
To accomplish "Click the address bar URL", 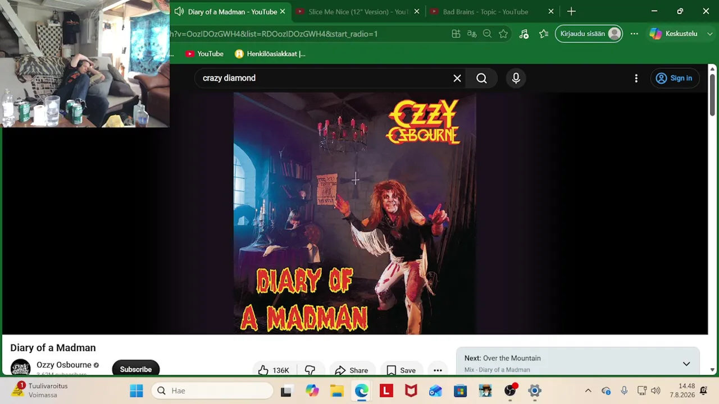I will (274, 34).
